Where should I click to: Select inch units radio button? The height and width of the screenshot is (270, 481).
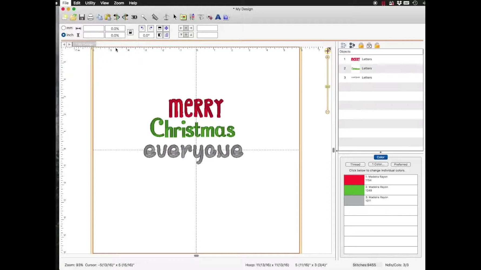pos(64,35)
